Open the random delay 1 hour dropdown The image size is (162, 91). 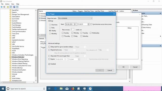(x=80, y=47)
